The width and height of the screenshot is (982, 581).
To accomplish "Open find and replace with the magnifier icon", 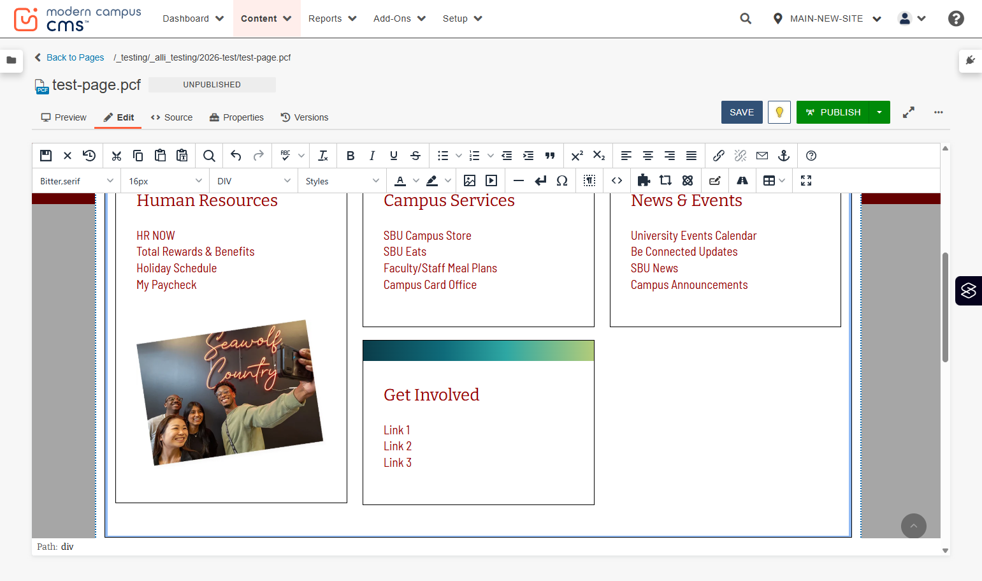I will click(x=209, y=156).
